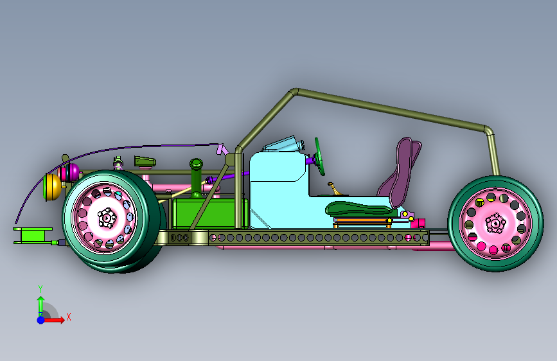557x361 pixels.
Task: Select the olive box component above the engine bay
Action: pos(145,161)
